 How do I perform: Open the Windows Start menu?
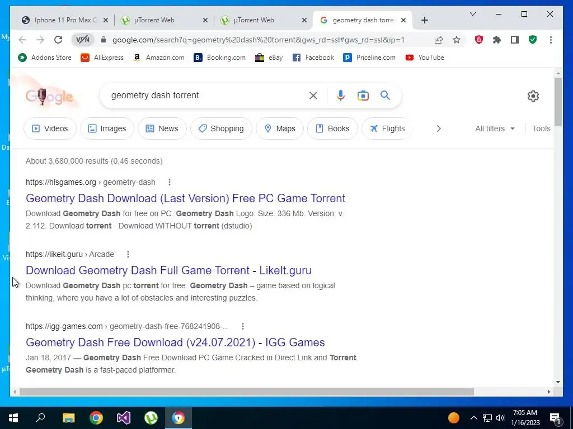point(13,418)
